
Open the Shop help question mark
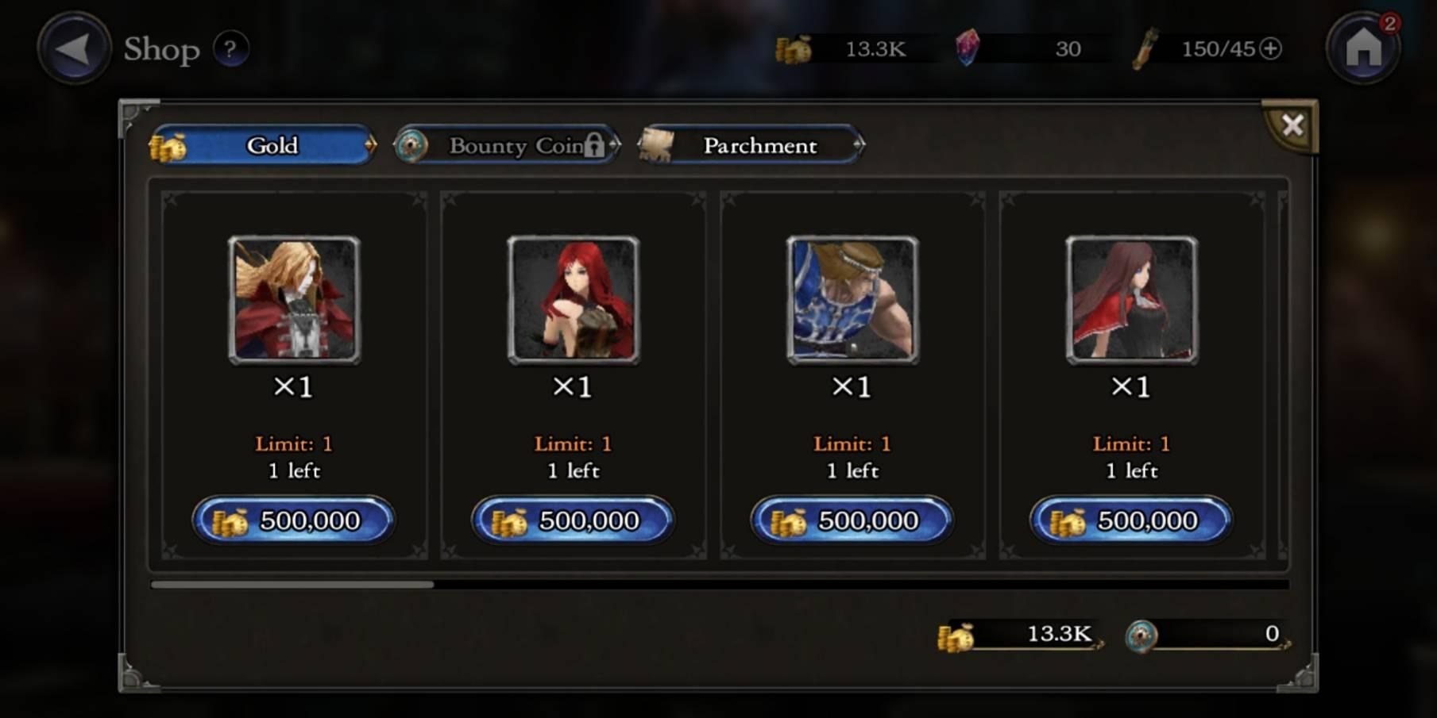point(230,48)
